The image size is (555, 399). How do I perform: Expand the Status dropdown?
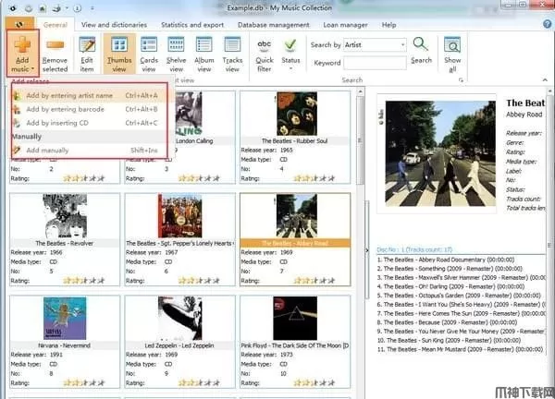tap(290, 51)
